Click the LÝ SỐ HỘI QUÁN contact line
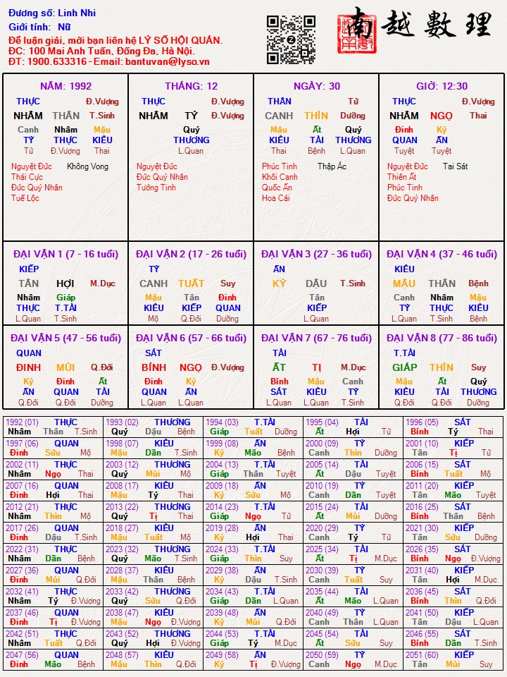The width and height of the screenshot is (507, 677). point(115,41)
